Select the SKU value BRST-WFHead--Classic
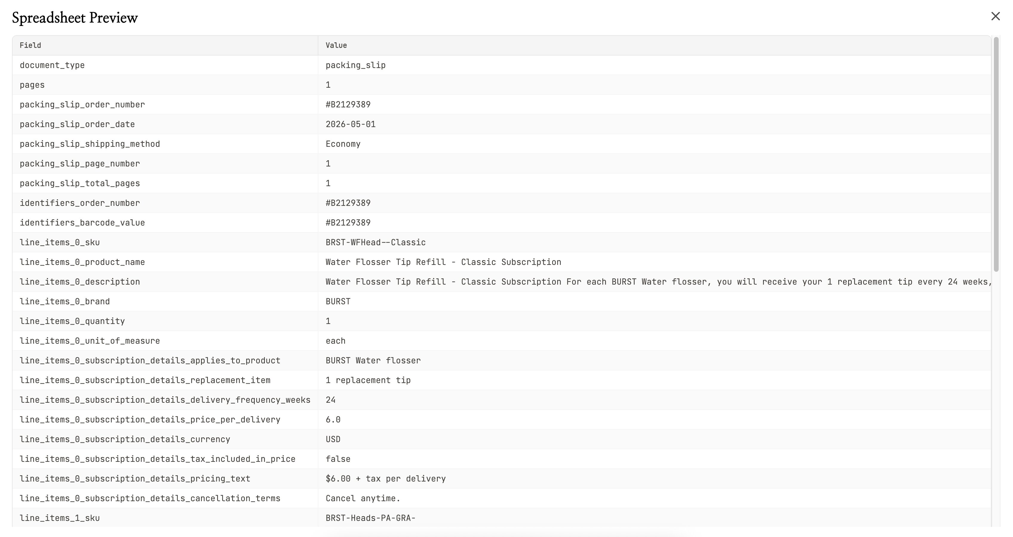Viewport: 1013px width, 537px height. click(x=376, y=242)
